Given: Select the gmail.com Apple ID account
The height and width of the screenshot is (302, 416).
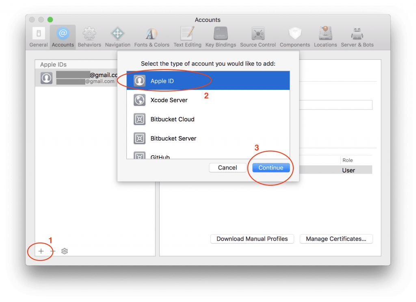Looking at the screenshot, I should (76, 78).
